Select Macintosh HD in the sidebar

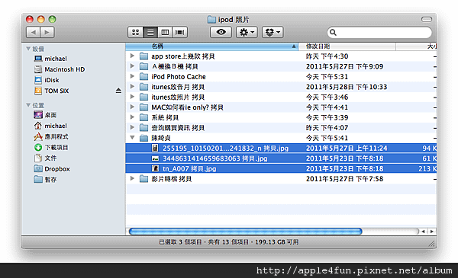[60, 69]
